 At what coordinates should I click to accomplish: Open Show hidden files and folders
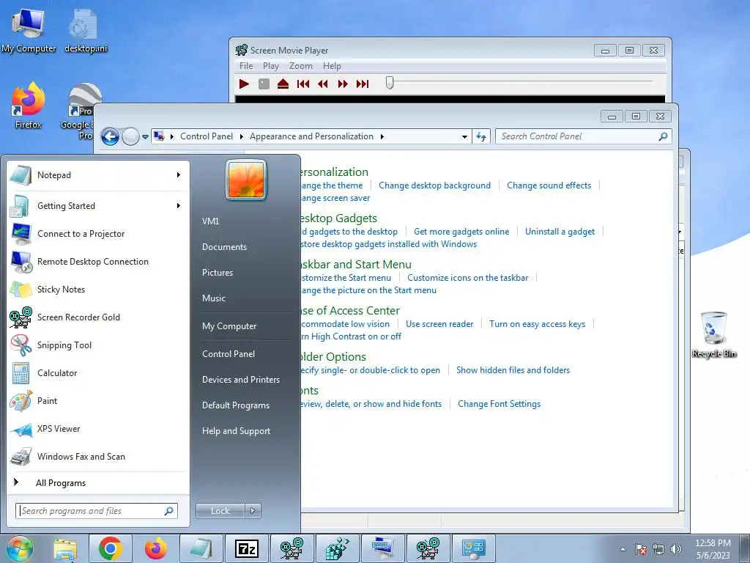[513, 370]
